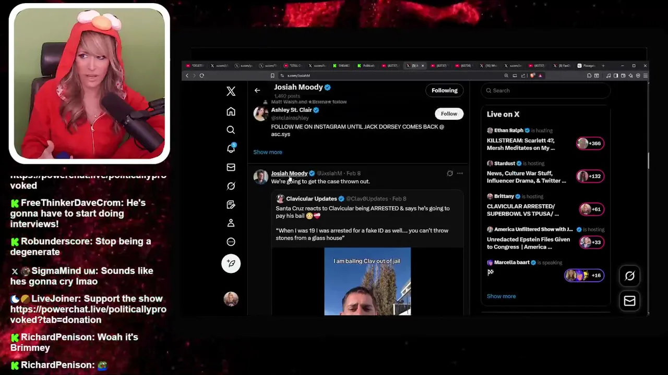The width and height of the screenshot is (668, 375).
Task: Open Josiah Moody tweet author name
Action: coord(289,173)
